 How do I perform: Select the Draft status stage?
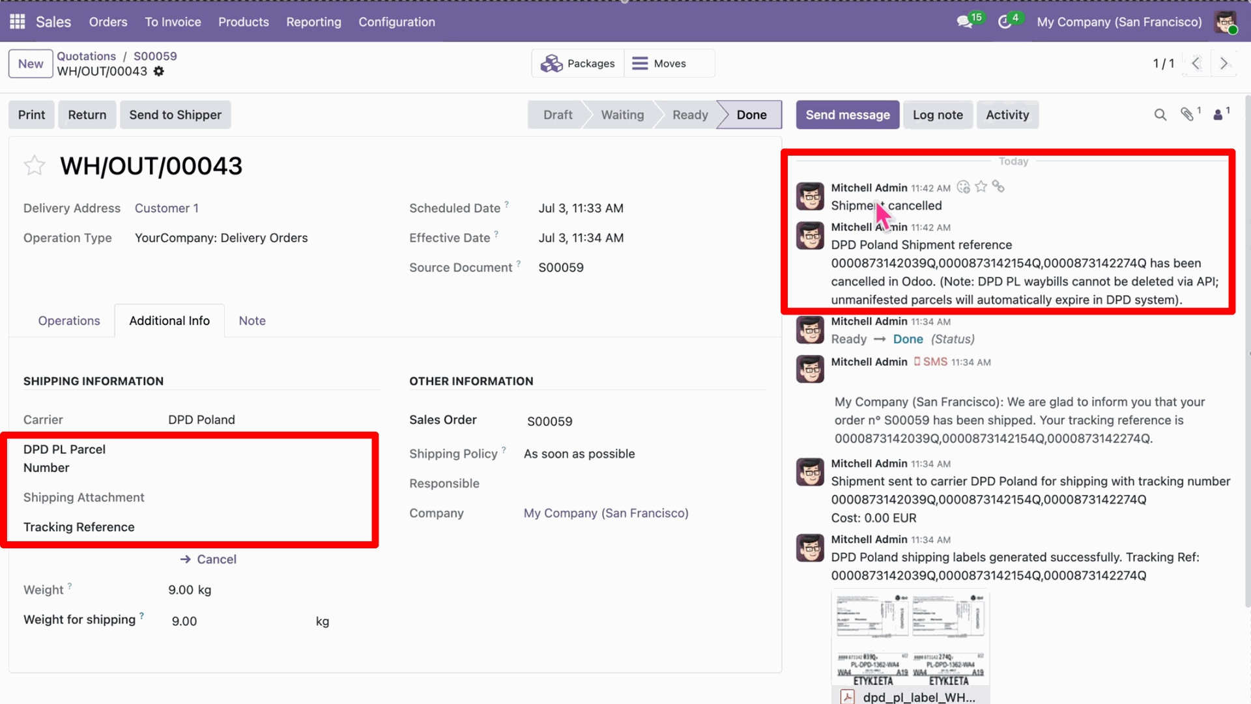coord(558,115)
